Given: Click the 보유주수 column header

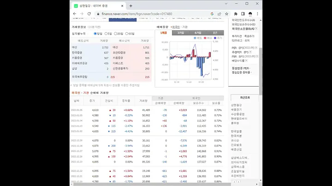Looking at the screenshot, I should pyautogui.click(x=198, y=103).
